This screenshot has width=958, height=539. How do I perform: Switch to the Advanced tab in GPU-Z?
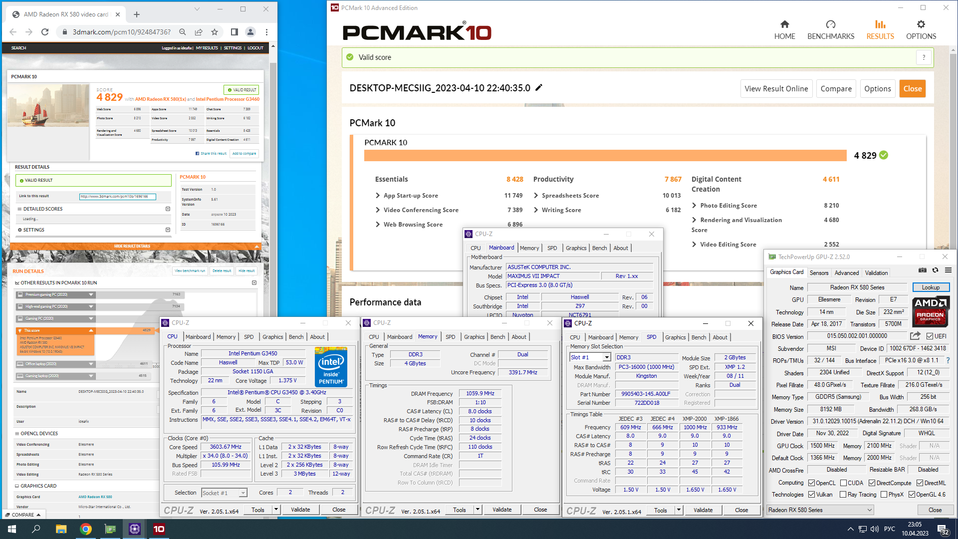[847, 272]
